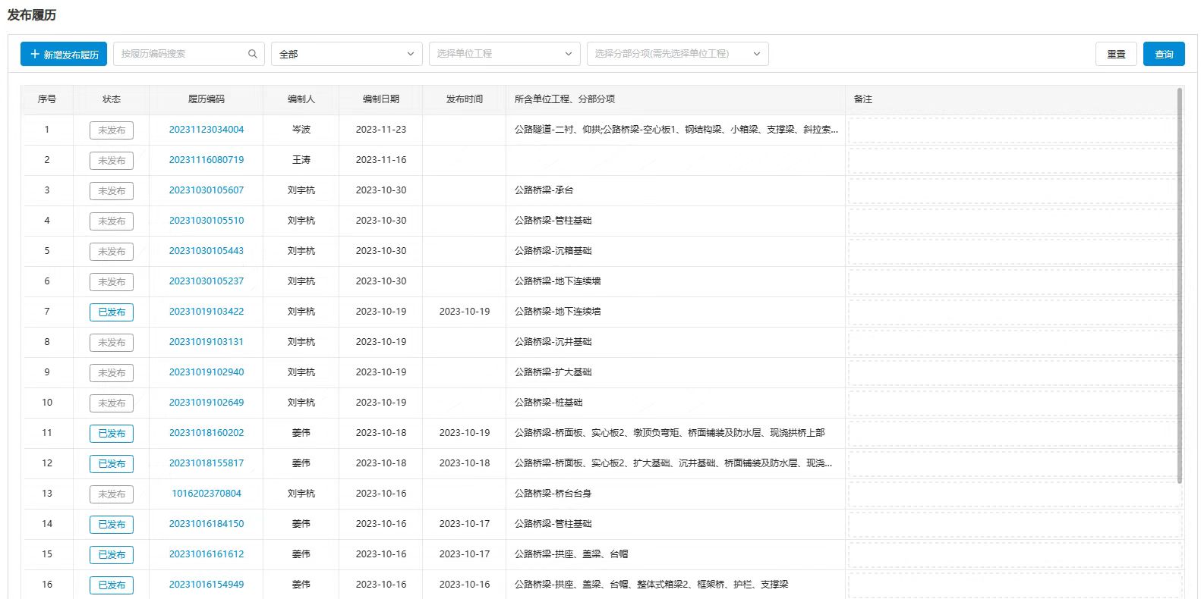Click 公路桥梁-沉井基础 cell

point(553,342)
